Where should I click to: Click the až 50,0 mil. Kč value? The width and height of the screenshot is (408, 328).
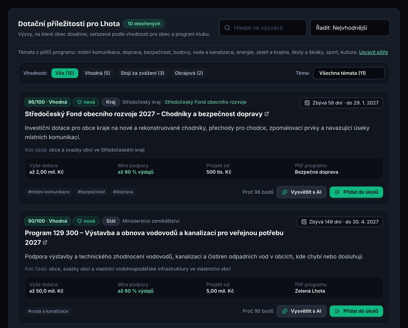pos(46,291)
